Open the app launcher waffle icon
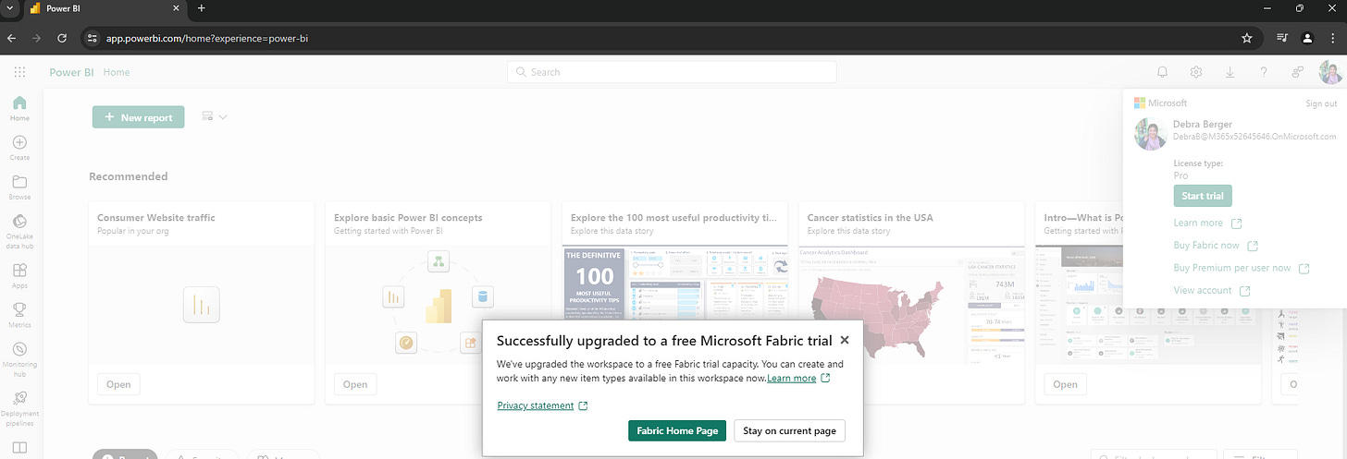1347x459 pixels. click(19, 72)
